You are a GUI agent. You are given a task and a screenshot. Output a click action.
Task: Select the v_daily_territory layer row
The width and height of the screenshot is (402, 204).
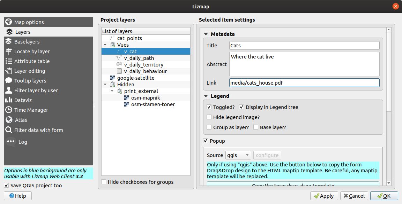pos(146,65)
